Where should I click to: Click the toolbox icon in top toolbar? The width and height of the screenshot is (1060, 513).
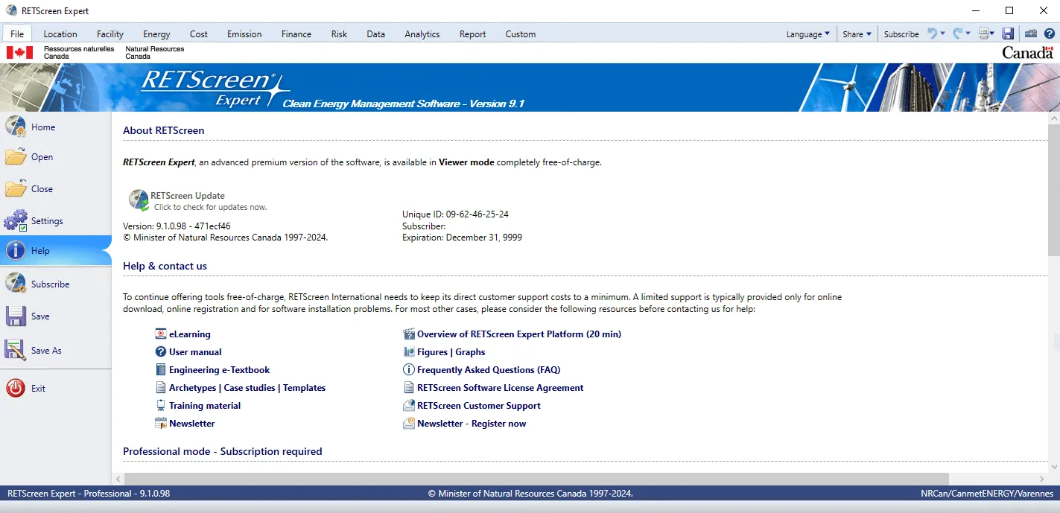pyautogui.click(x=1031, y=34)
